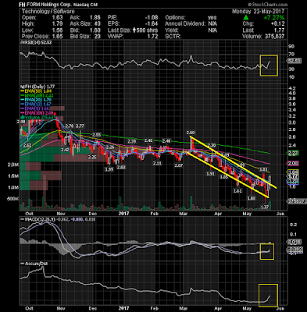The width and height of the screenshot is (307, 312).
Task: Click the magenta EMA(100) legend entry
Action: tap(37, 113)
